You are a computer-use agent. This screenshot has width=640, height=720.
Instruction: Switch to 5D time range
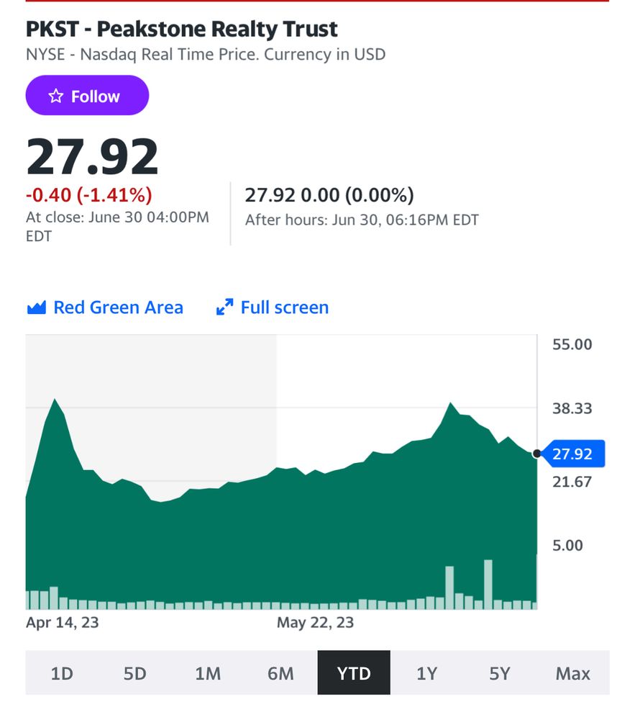click(x=134, y=673)
